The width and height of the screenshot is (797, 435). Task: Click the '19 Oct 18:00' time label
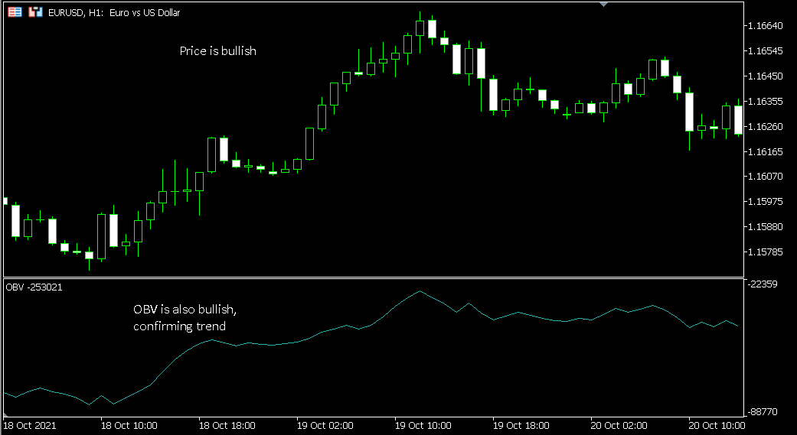point(521,425)
